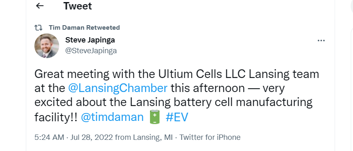Click the retweet icon above the tweet
This screenshot has height=151, width=353.
click(x=38, y=28)
